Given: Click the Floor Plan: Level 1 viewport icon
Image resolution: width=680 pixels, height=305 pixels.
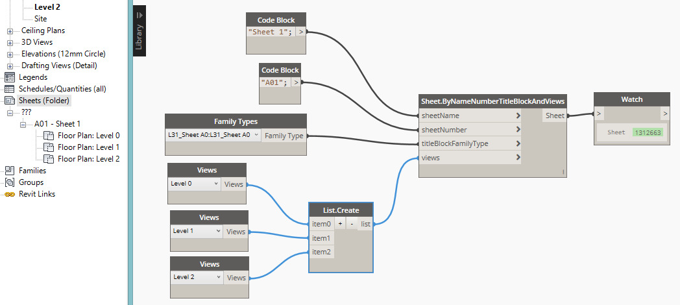Looking at the screenshot, I should pos(49,147).
